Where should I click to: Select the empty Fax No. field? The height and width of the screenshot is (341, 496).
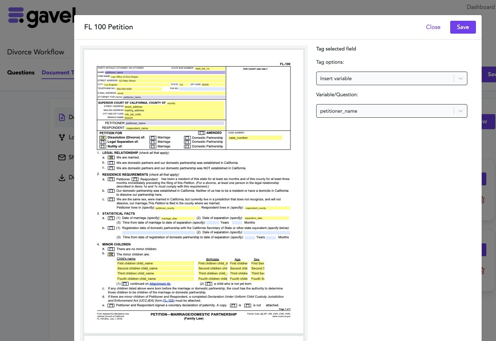coord(202,89)
